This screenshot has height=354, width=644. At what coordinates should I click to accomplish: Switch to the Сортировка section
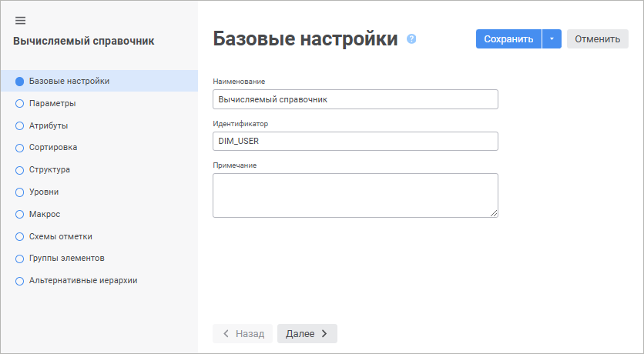(x=52, y=147)
